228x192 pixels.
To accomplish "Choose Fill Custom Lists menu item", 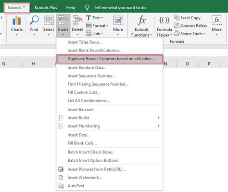I will pos(110,92).
